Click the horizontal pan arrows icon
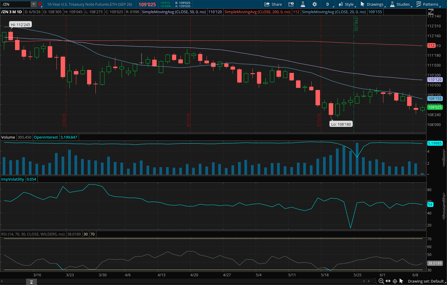The width and height of the screenshot is (447, 285). coord(388,281)
